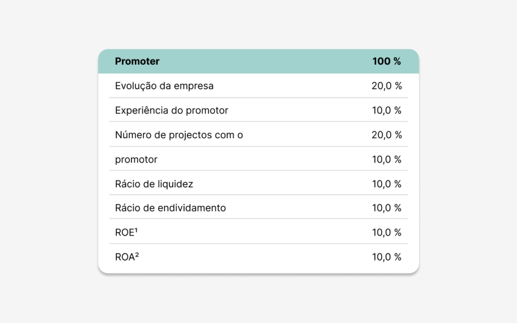Click the white table card body bottom edge
This screenshot has height=323, width=517.
tap(258, 272)
